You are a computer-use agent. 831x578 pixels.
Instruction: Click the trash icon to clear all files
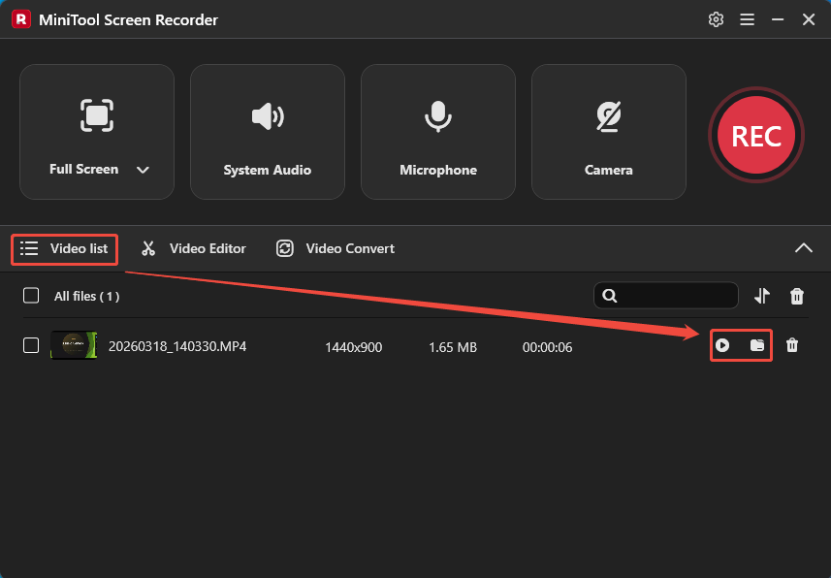coord(797,296)
